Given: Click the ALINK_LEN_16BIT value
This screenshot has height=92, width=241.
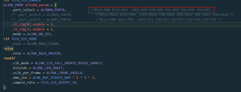Looking at the screenshot, I should (48, 68).
